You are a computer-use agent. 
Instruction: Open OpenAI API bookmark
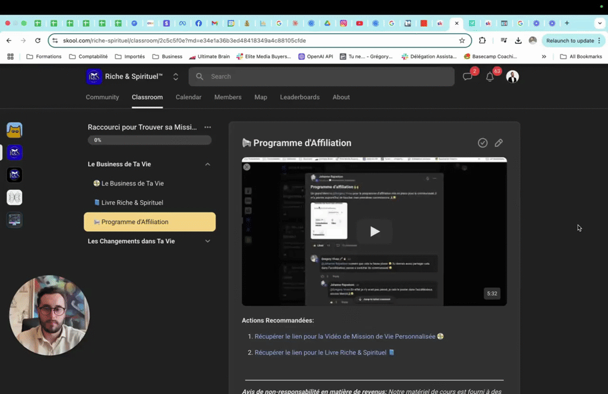point(316,56)
